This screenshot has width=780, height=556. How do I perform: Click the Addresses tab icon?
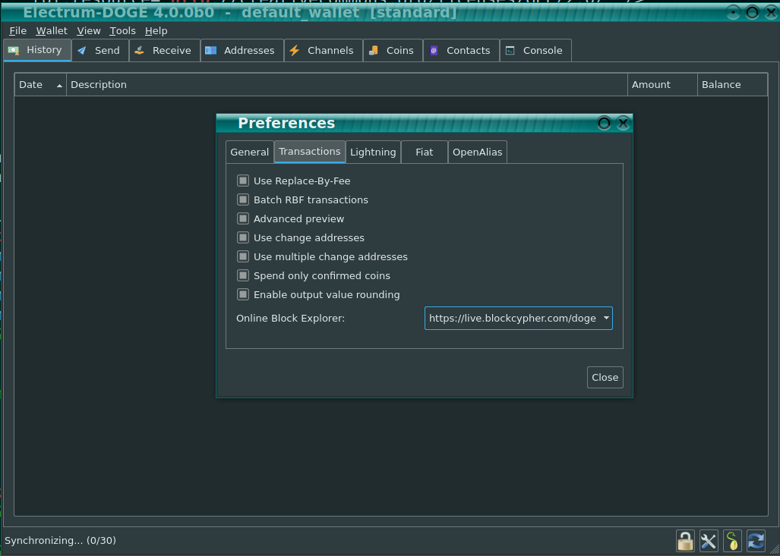coord(211,51)
